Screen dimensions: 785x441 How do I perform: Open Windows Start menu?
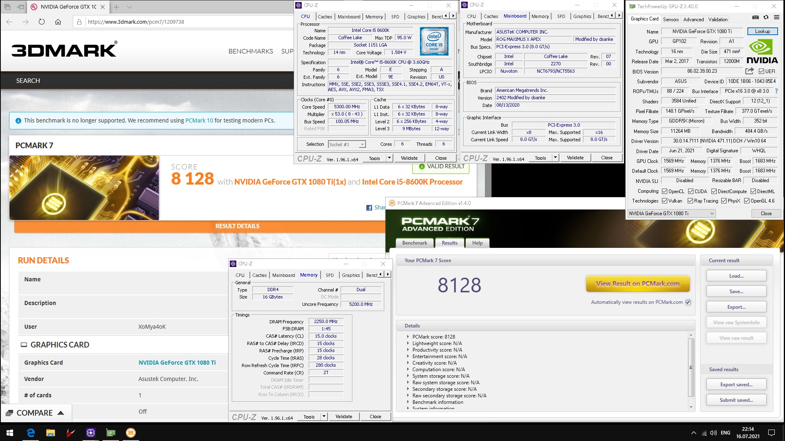coord(10,433)
